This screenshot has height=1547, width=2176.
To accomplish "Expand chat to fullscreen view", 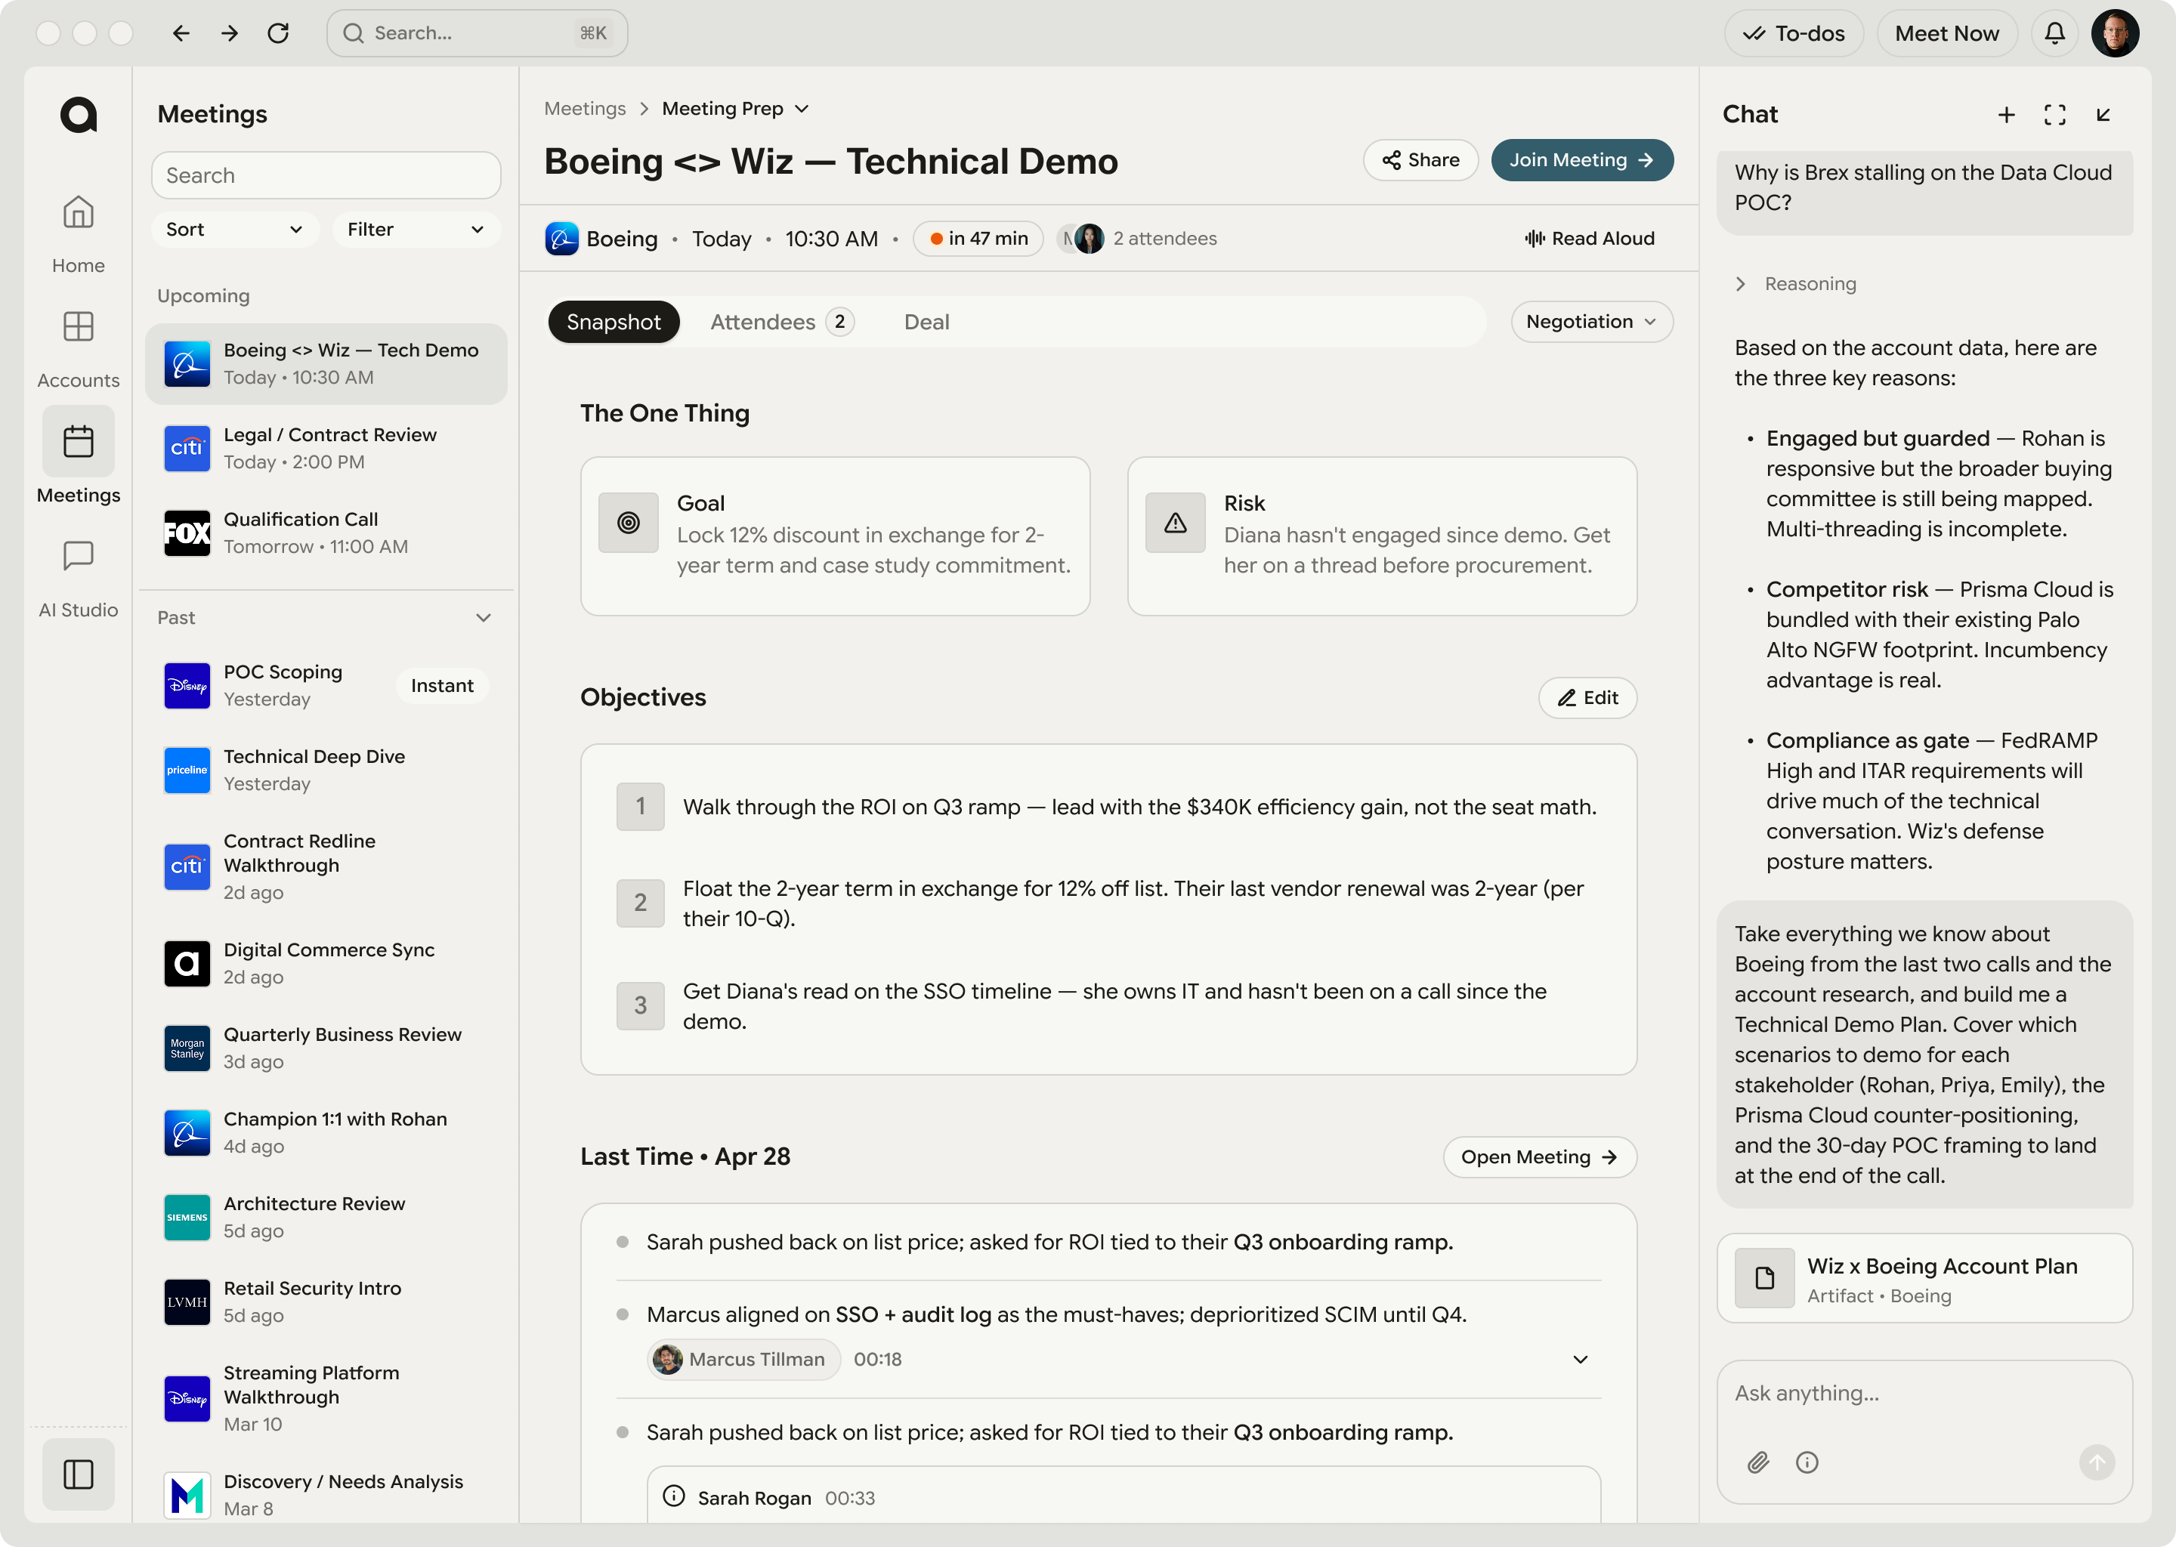I will click(x=2055, y=114).
